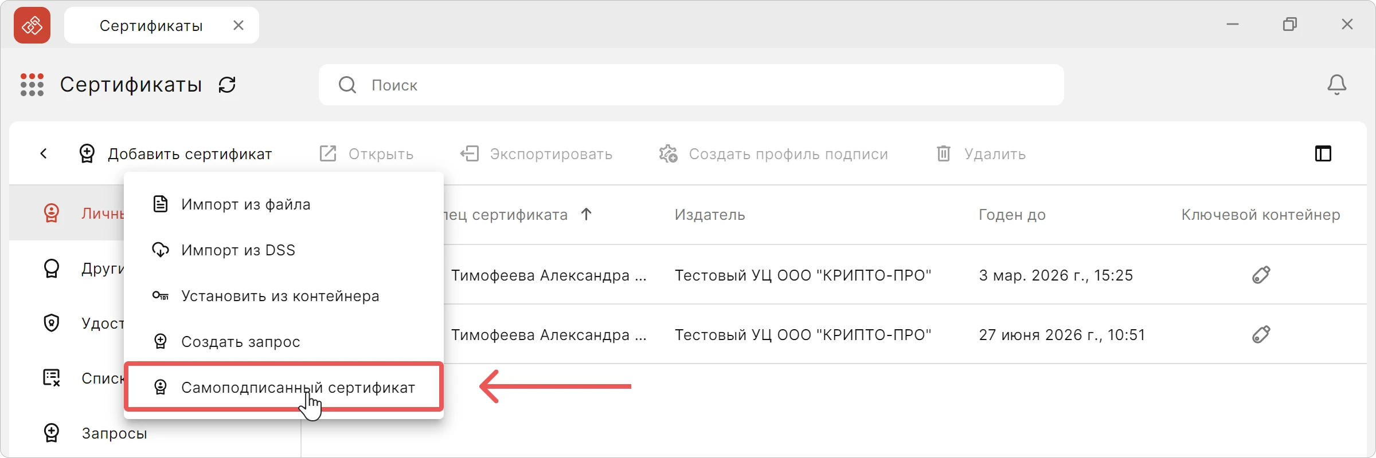Viewport: 1376px width, 458px height.
Task: Click the revocation list sidebar icon
Action: (x=52, y=378)
